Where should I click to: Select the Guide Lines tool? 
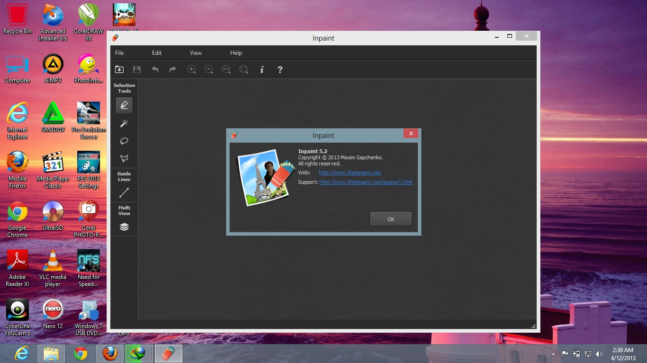pyautogui.click(x=124, y=193)
